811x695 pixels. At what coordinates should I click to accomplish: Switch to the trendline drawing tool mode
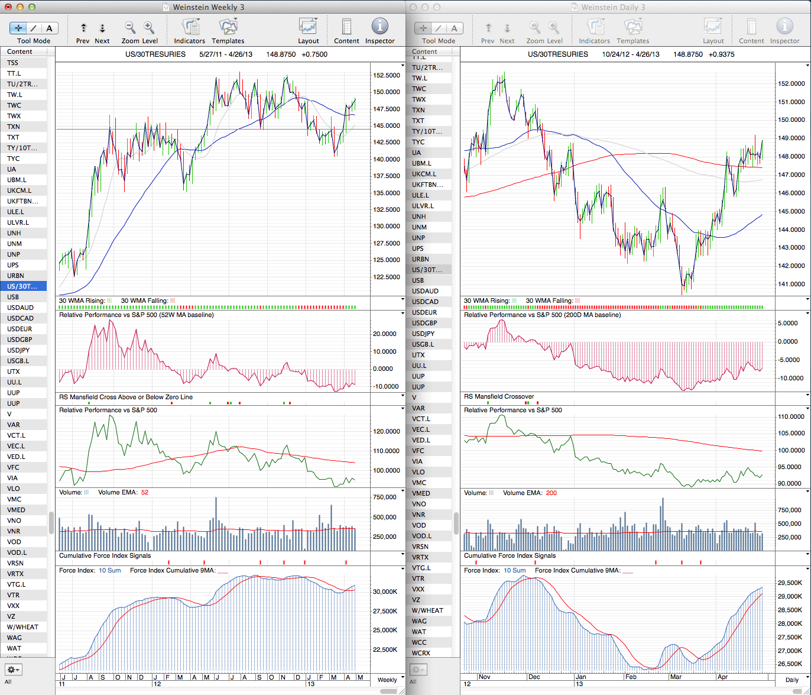coord(34,28)
